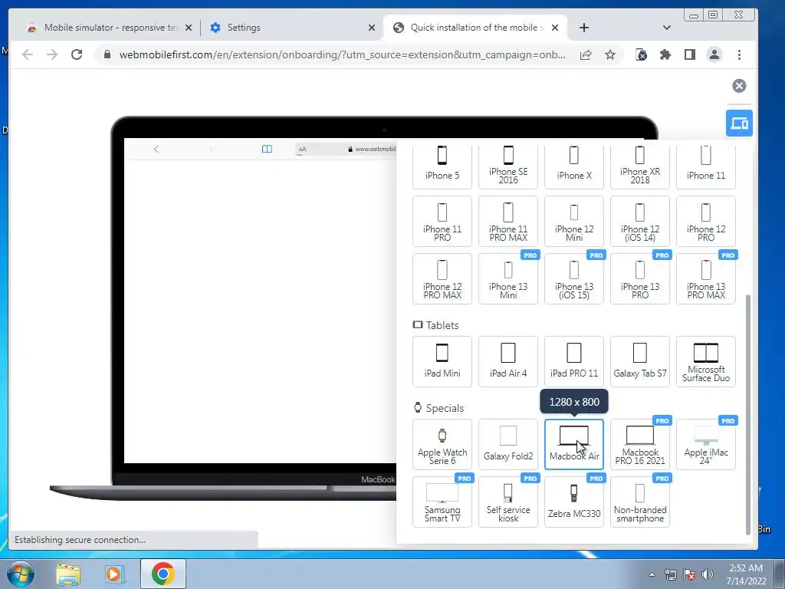Choose the Galaxy Fold2 device

click(x=508, y=444)
